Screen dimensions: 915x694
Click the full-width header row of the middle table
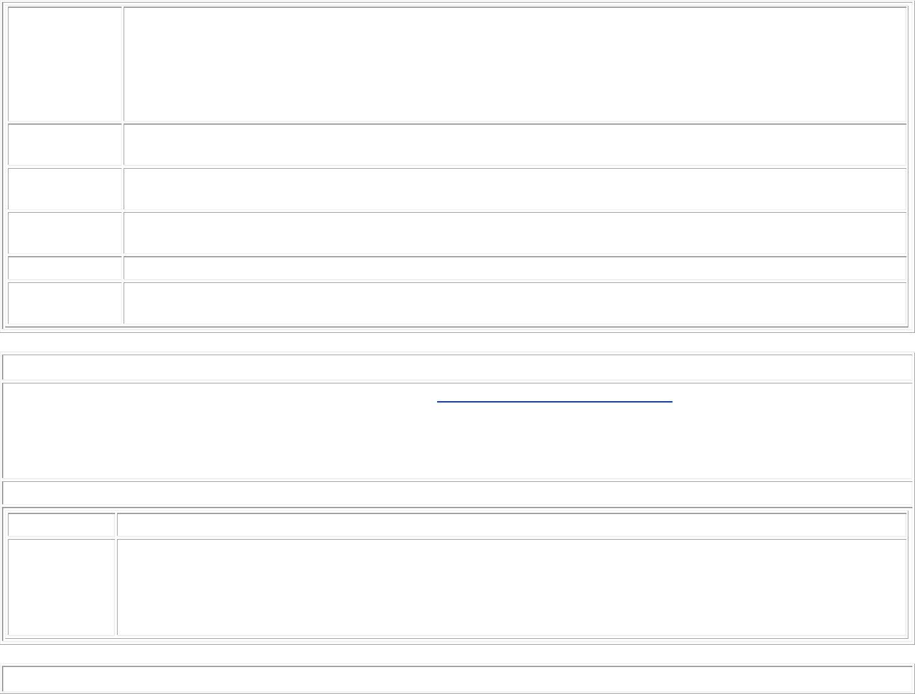457,366
